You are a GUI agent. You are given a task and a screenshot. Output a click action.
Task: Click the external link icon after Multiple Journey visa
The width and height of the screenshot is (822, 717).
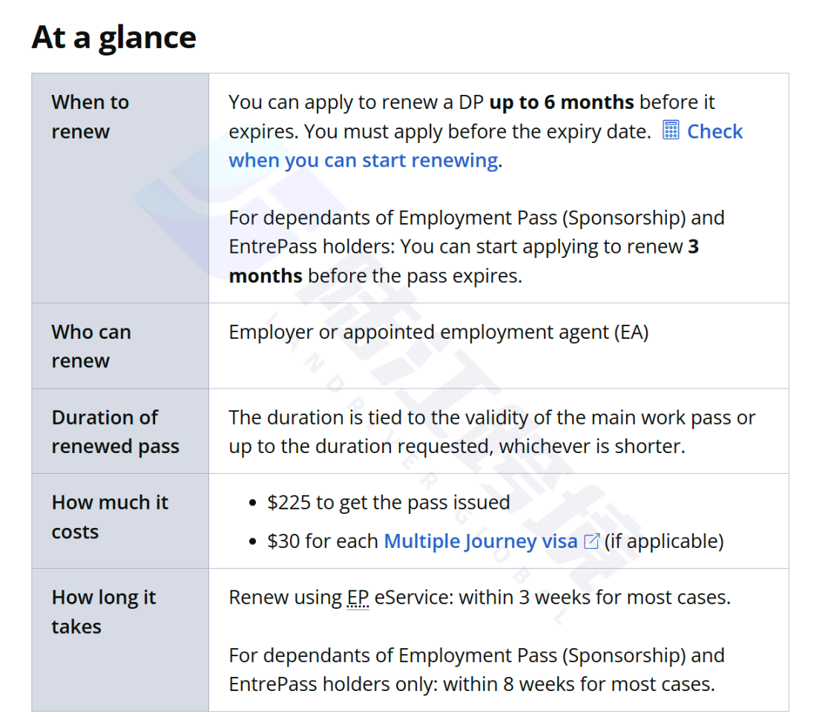pos(591,541)
